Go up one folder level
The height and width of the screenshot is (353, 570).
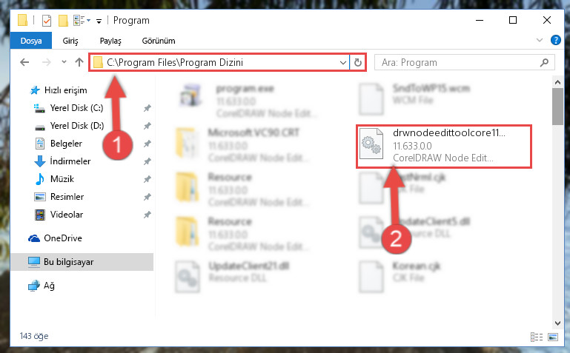click(79, 62)
